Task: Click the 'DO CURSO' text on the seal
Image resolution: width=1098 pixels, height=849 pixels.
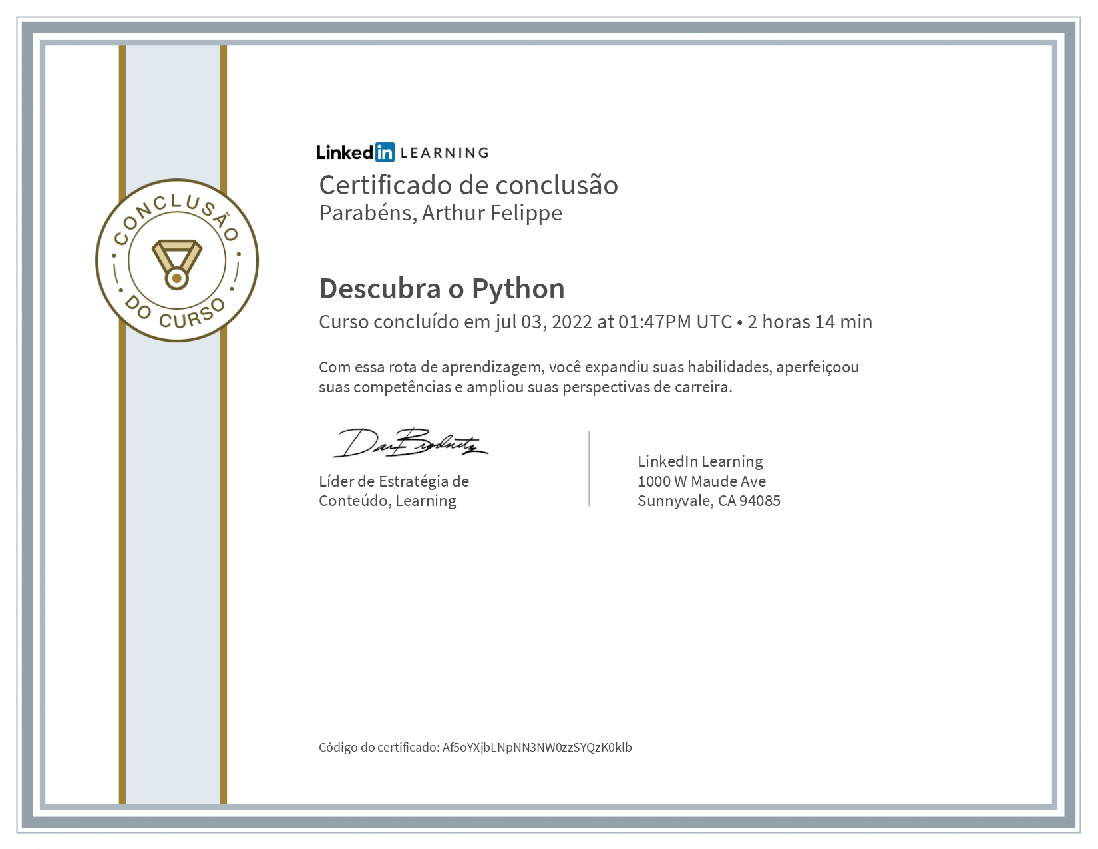Action: point(176,315)
